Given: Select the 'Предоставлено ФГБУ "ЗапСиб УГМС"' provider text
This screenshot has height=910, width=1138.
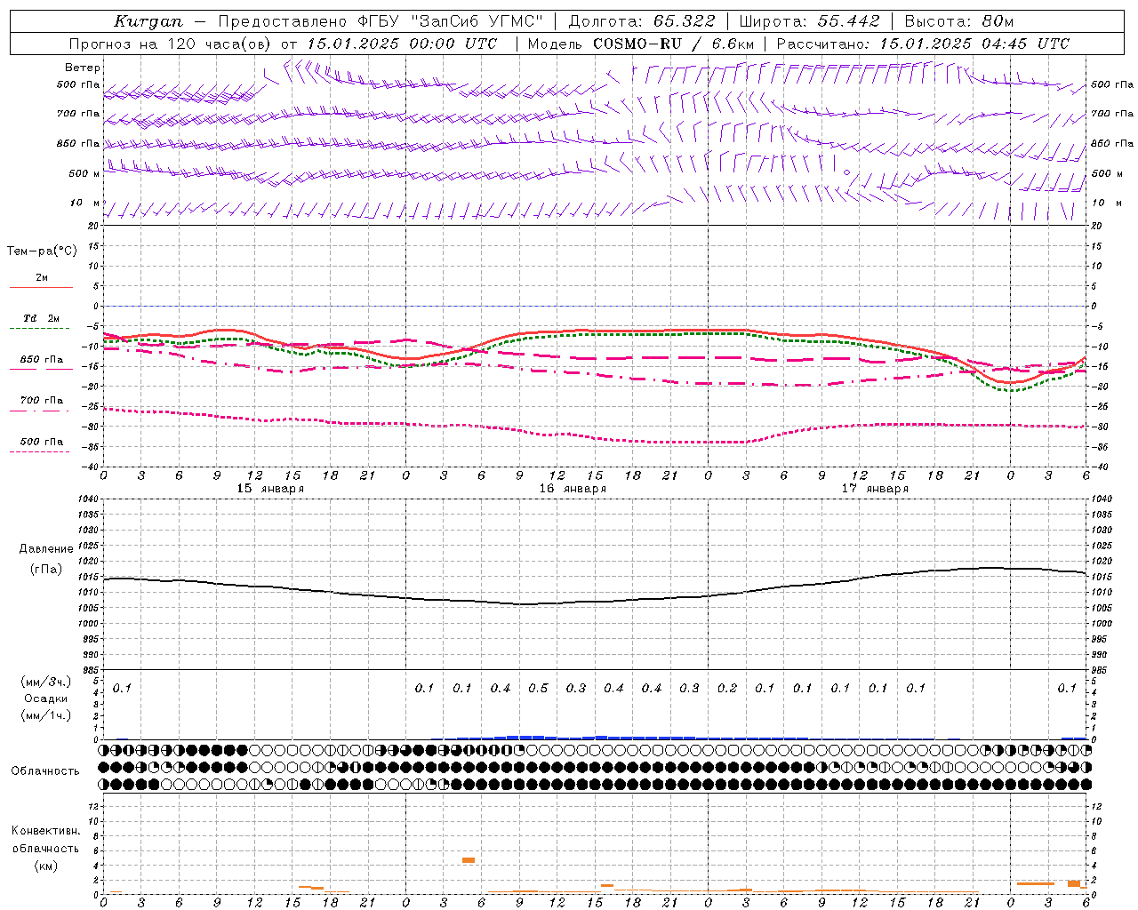Looking at the screenshot, I should pos(381,21).
